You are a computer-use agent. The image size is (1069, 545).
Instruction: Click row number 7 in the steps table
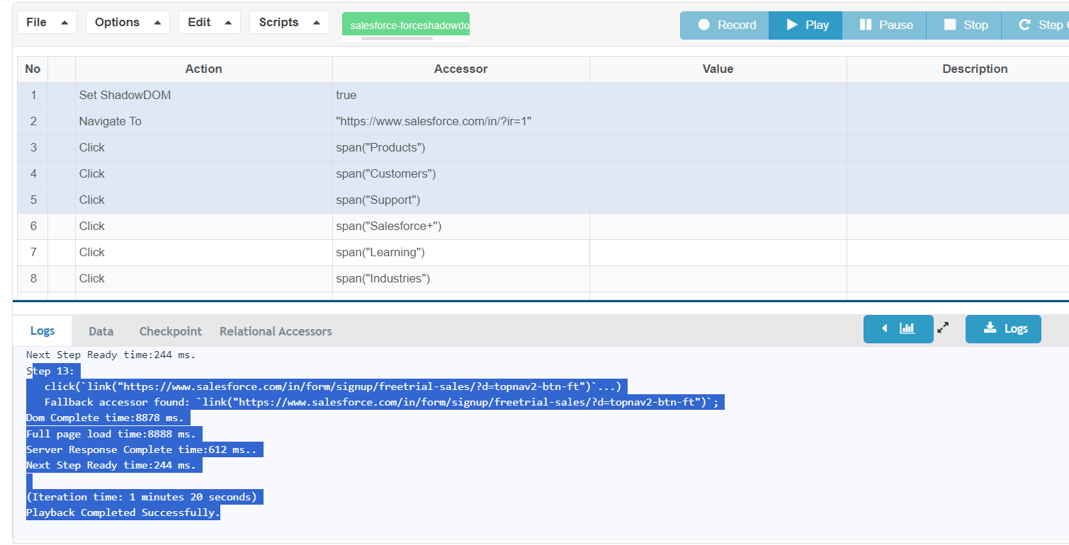pyautogui.click(x=33, y=253)
